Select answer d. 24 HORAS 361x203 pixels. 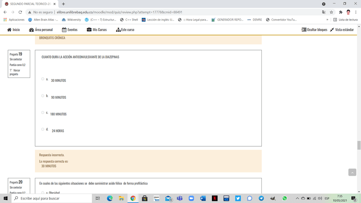43,129
